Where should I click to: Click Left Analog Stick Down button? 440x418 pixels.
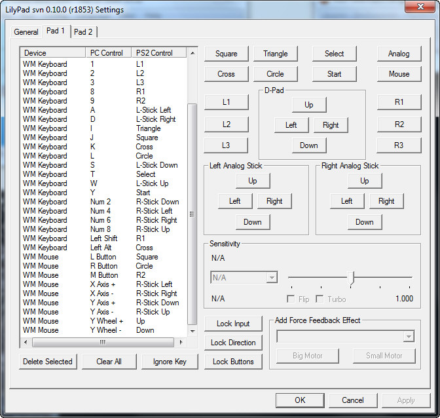point(253,222)
